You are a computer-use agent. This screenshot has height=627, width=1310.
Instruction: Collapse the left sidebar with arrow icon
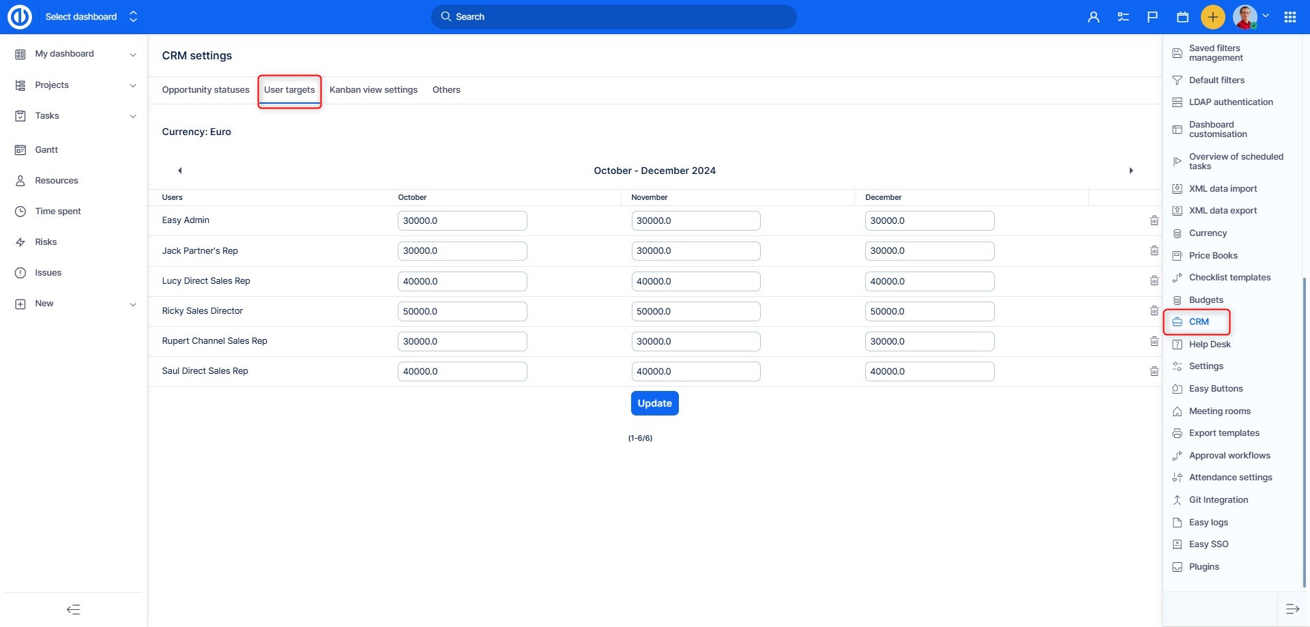[x=73, y=609]
